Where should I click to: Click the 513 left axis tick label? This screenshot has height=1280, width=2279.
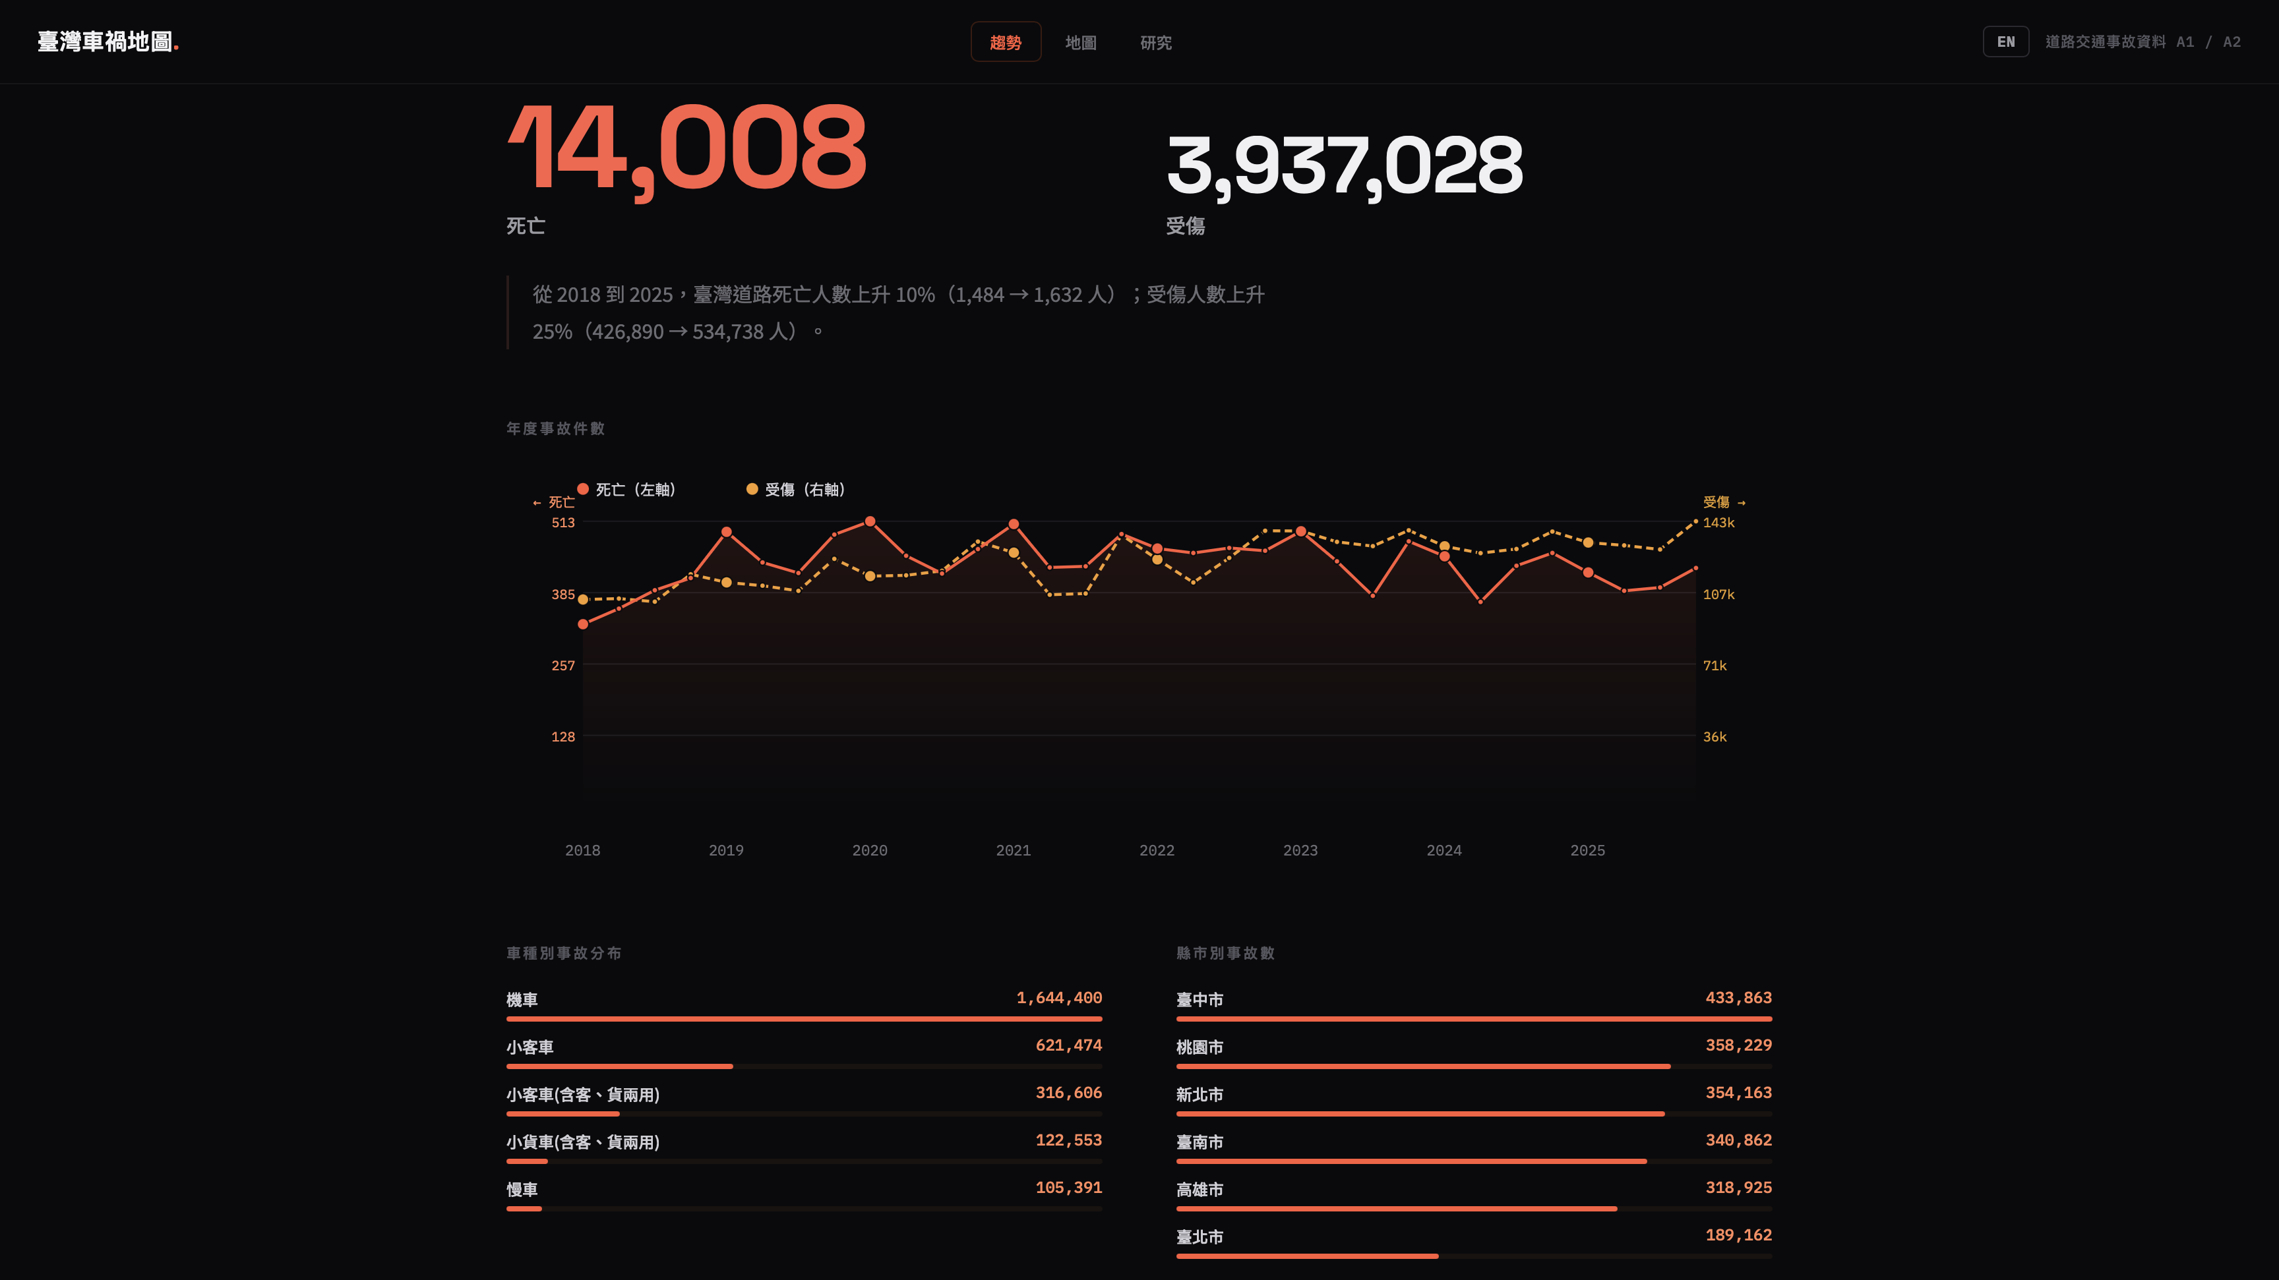[562, 523]
